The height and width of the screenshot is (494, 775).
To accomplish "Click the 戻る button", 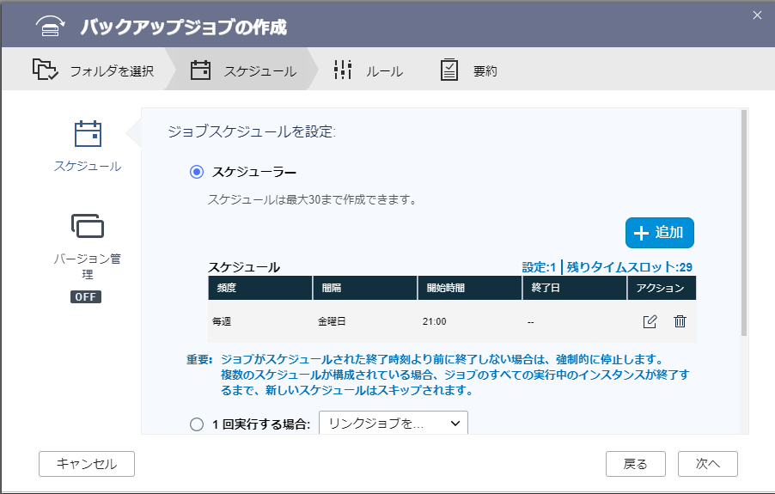I will tap(635, 464).
